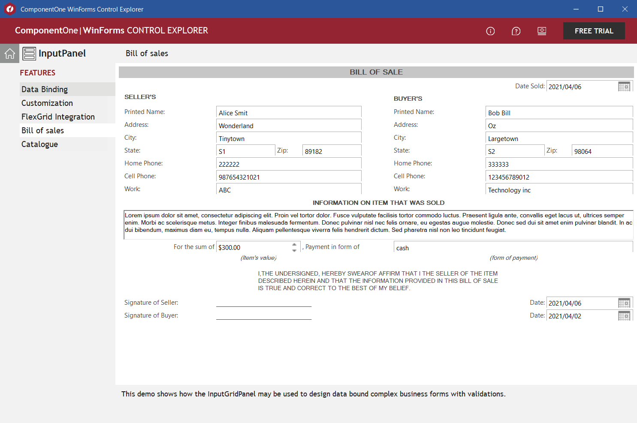Viewport: 637px width, 423px height.
Task: Open the Date Sold calendar picker
Action: point(624,87)
